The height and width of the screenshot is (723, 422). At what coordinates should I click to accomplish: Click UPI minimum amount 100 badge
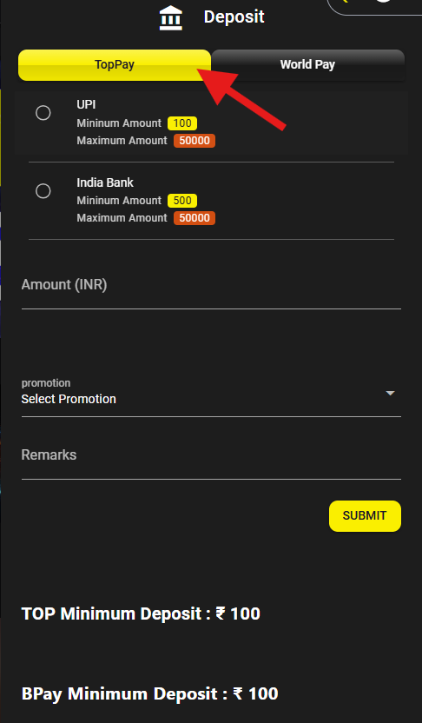pyautogui.click(x=182, y=123)
